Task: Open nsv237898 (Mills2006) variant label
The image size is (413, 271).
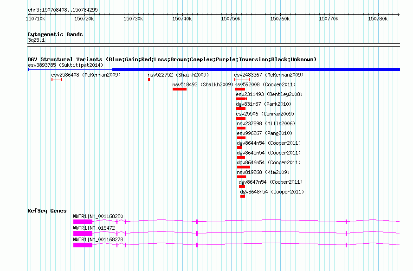Action: click(266, 123)
